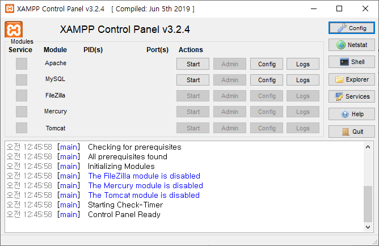Viewport: 379px width, 246px height.
Task: Click 'All prerequisites found' log line
Action: tap(128, 156)
